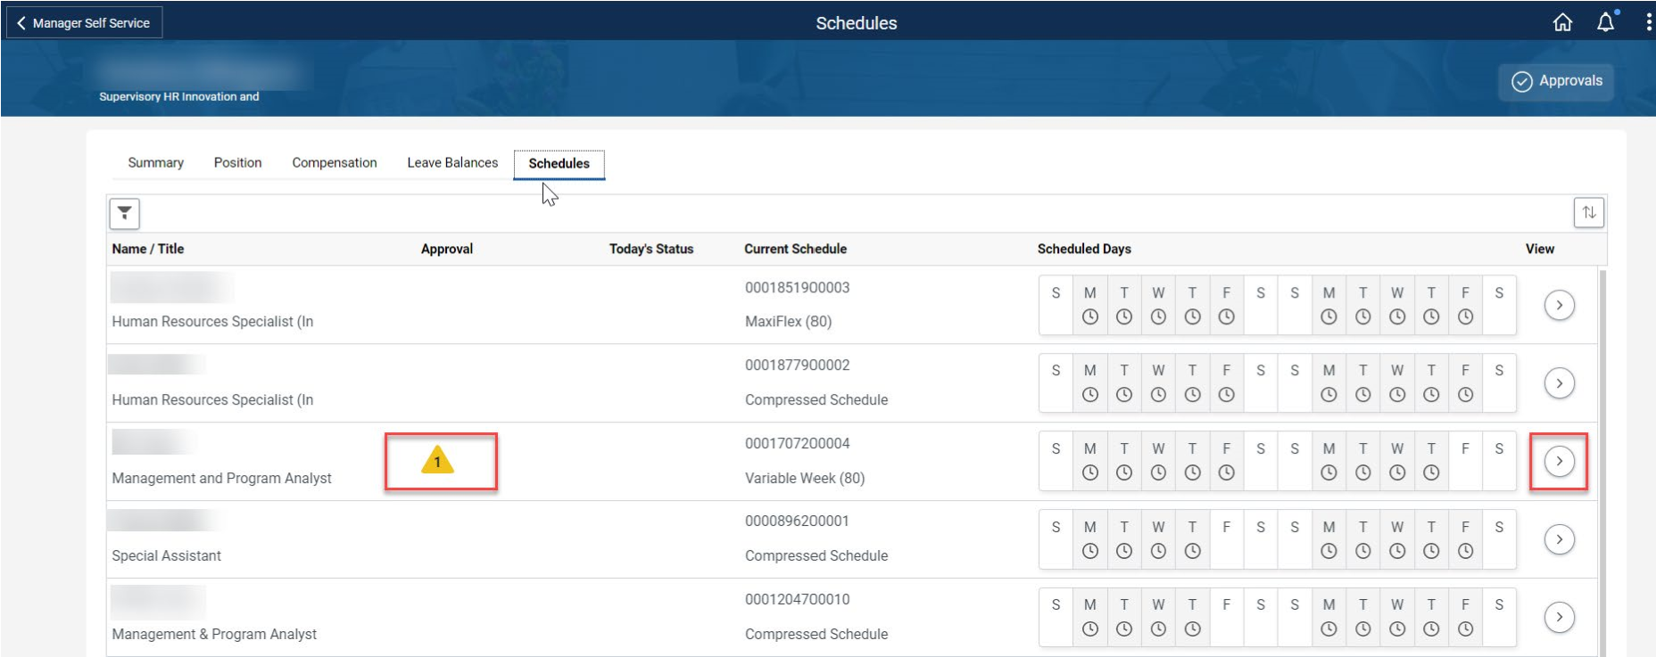Switch to the Summary tab

pos(155,162)
